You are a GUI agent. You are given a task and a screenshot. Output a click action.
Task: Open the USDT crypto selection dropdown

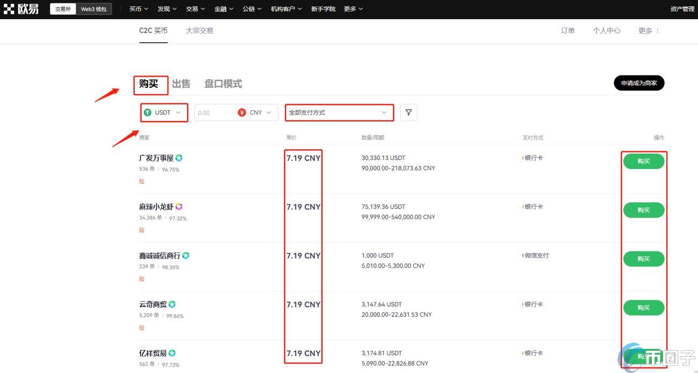pos(164,112)
